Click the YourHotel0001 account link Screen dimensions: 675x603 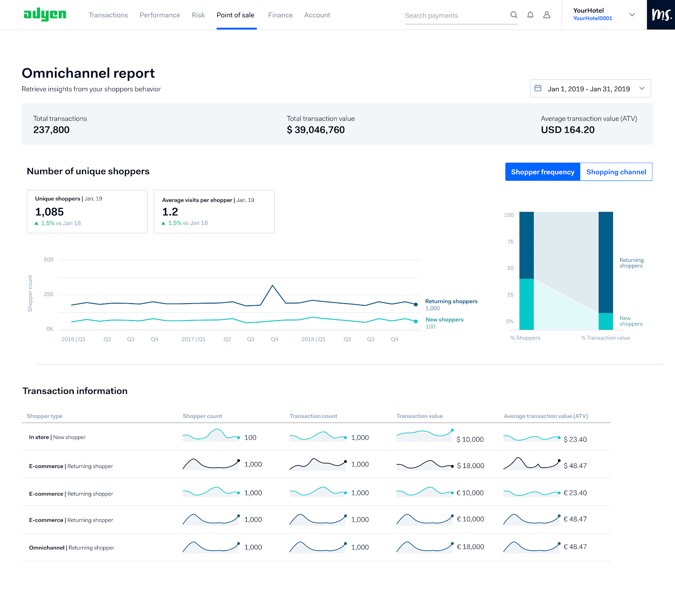[592, 19]
